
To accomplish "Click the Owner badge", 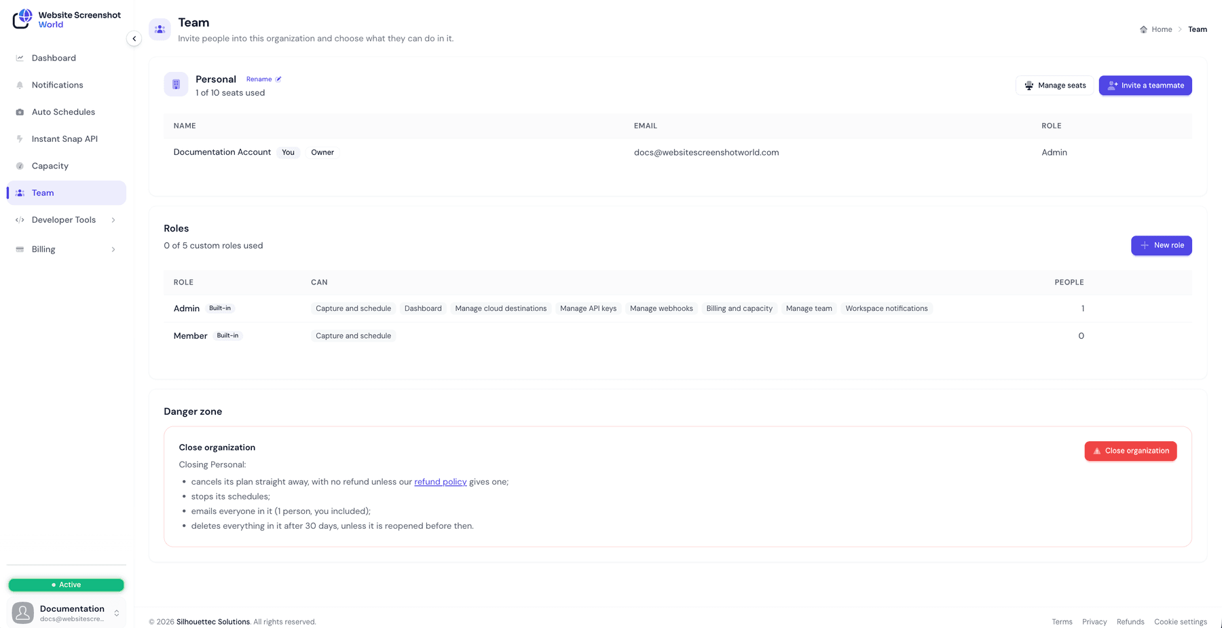I will tap(322, 153).
